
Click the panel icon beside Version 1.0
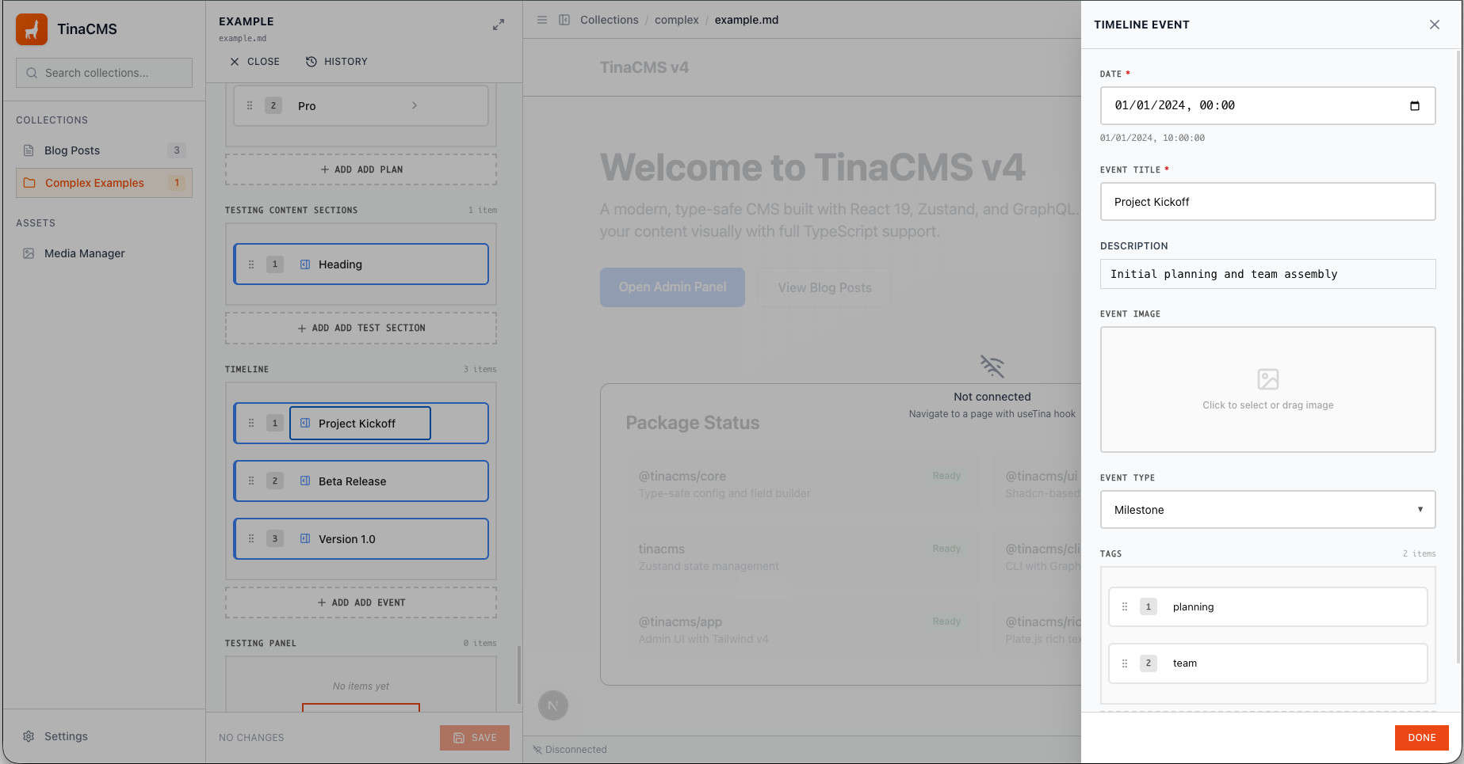305,539
